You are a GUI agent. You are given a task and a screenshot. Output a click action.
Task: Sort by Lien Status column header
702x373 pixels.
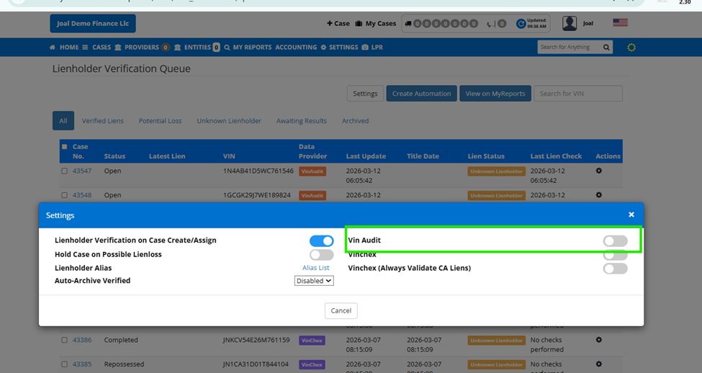(486, 156)
